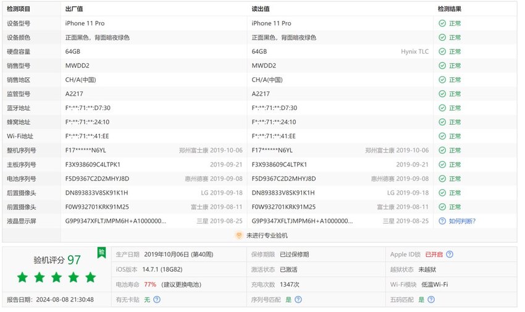This screenshot has height=312, width=525.
Task: Click 郑州富士康 2019-10-06 in 出厂值 column
Action: [x=211, y=150]
